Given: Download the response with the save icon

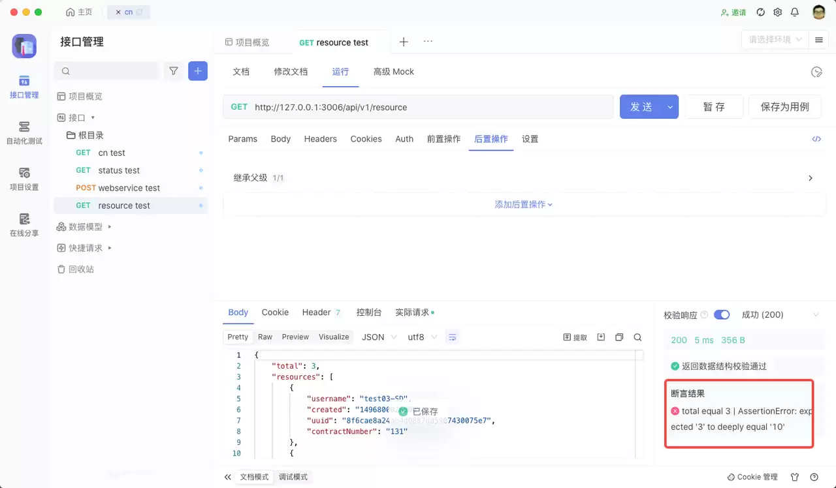Looking at the screenshot, I should [x=601, y=337].
